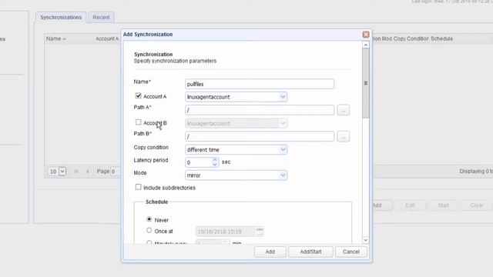Click the Add/Start button
The image size is (493, 277).
[310, 252]
